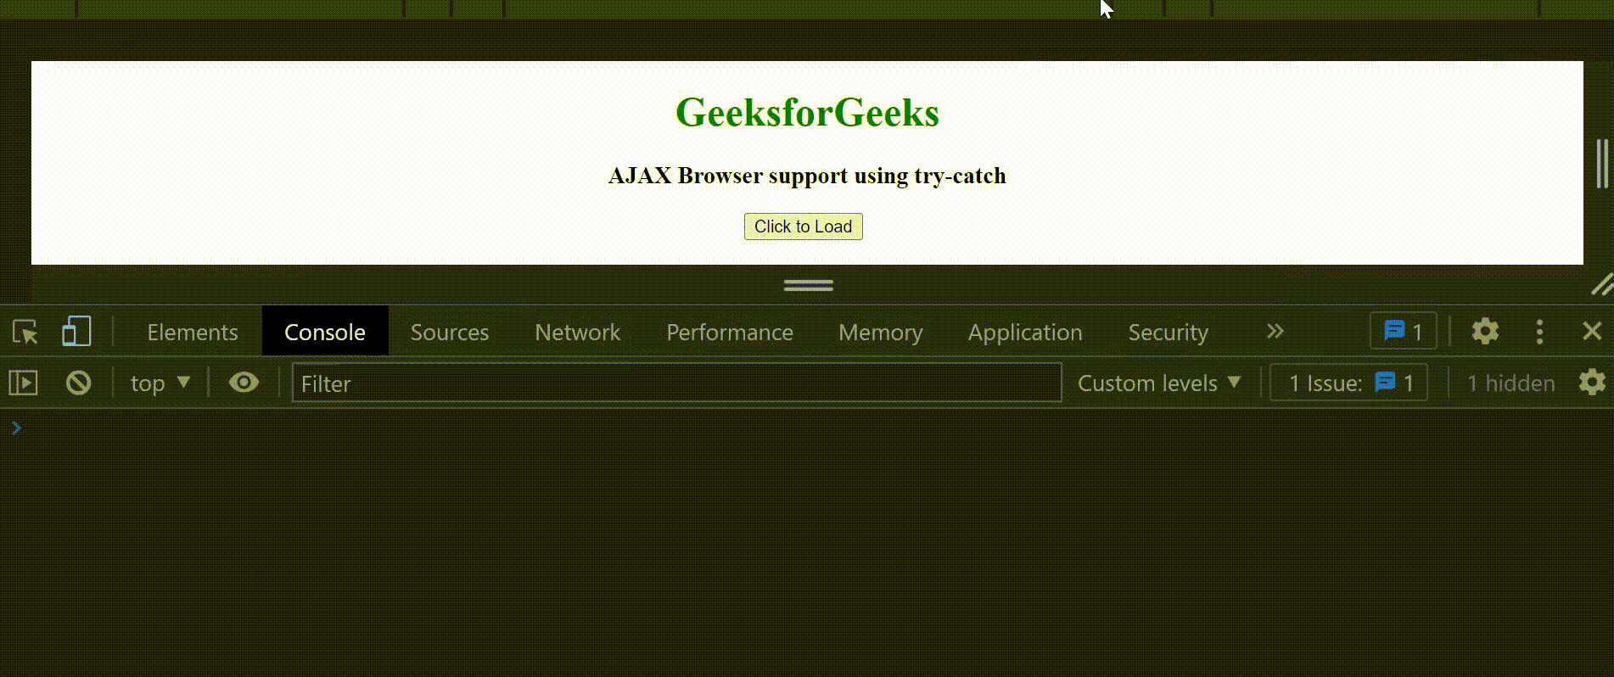Expand more tabs with double chevron

(1275, 331)
